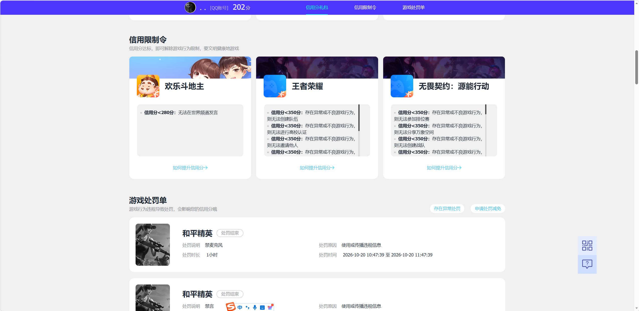Click the Sogou input method S logo

pyautogui.click(x=231, y=307)
